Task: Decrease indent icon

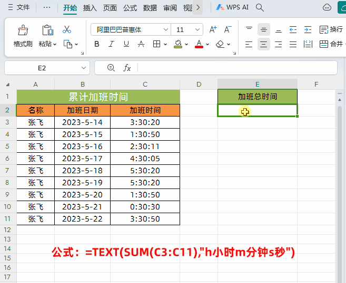Action: click(x=293, y=29)
